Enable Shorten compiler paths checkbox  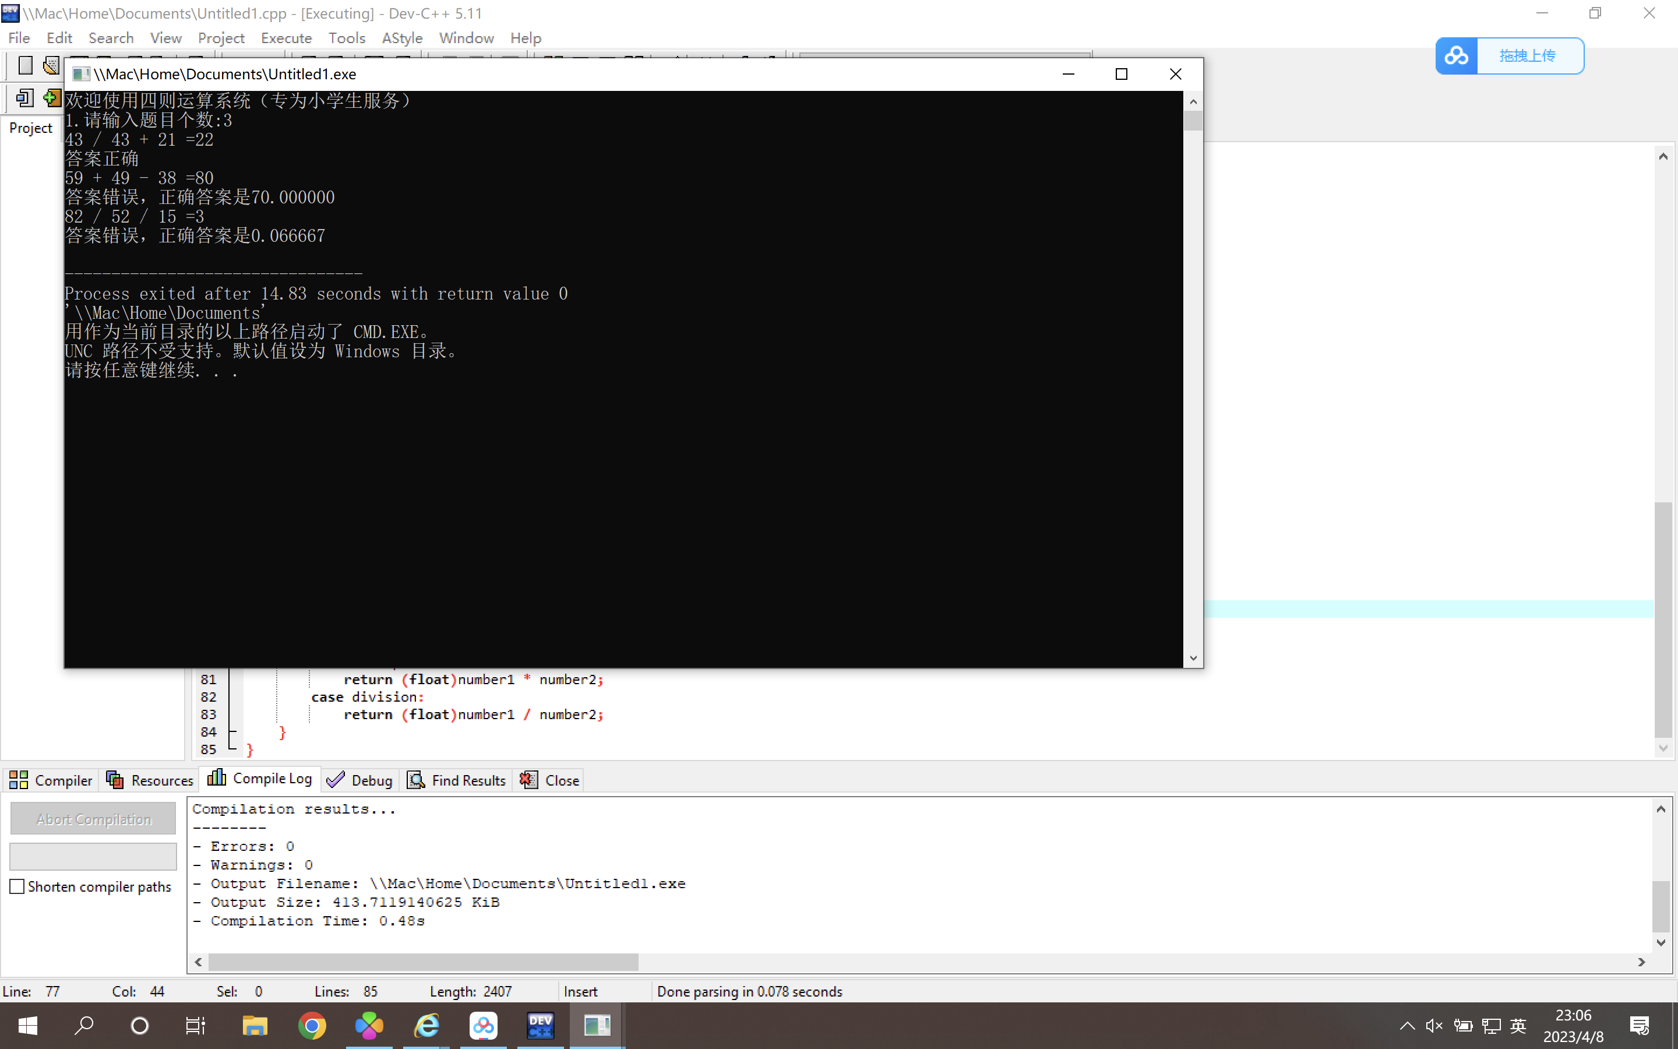[17, 886]
